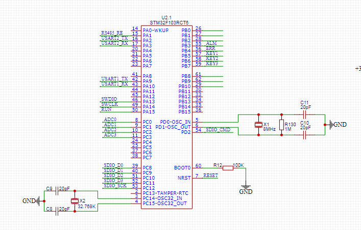
Task: Click the PB15 pin name
Action: point(185,112)
